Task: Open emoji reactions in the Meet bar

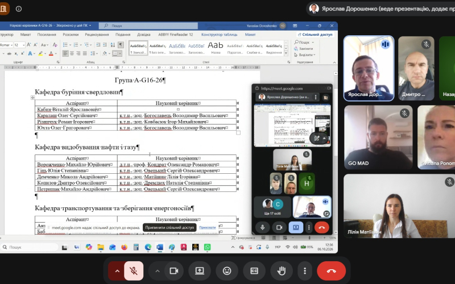Action: [227, 271]
